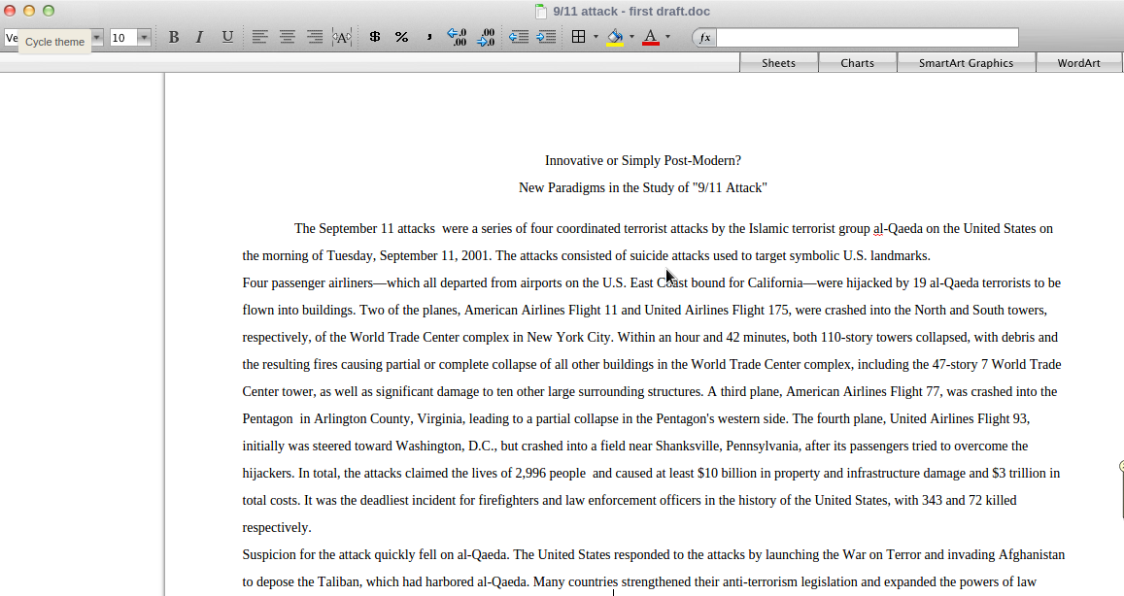Align text right
Viewport: 1124px width, 596px height.
pyautogui.click(x=314, y=37)
